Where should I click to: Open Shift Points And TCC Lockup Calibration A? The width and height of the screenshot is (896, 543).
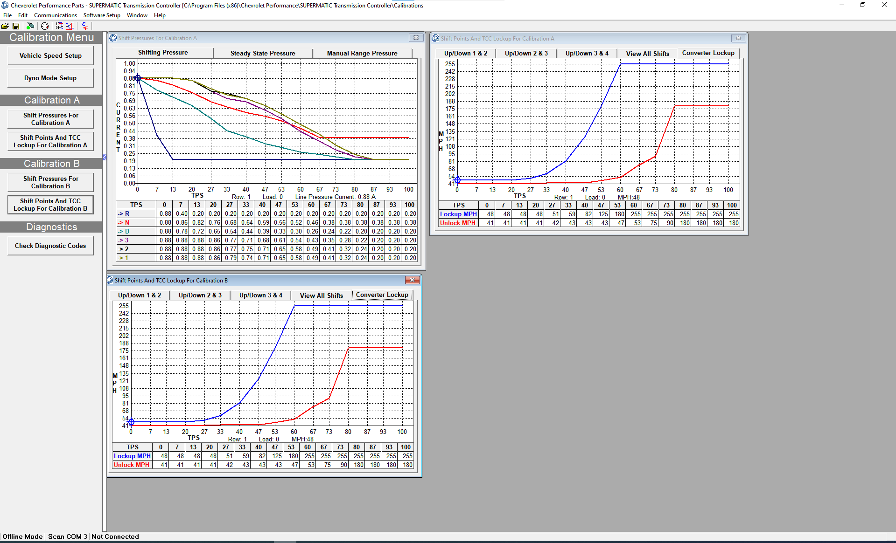click(50, 141)
